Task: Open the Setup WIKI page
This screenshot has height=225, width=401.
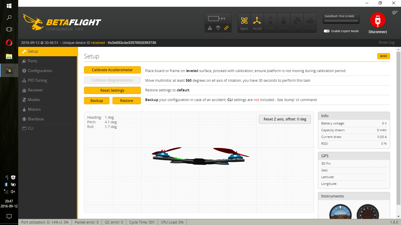Action: pos(383,56)
